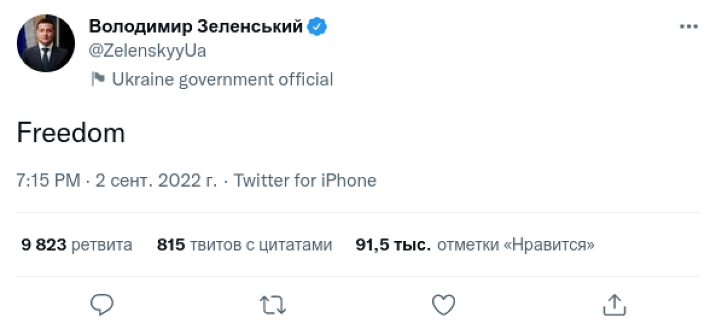The image size is (716, 330).
Task: Click the @ZelenskyyUa handle
Action: tap(148, 50)
